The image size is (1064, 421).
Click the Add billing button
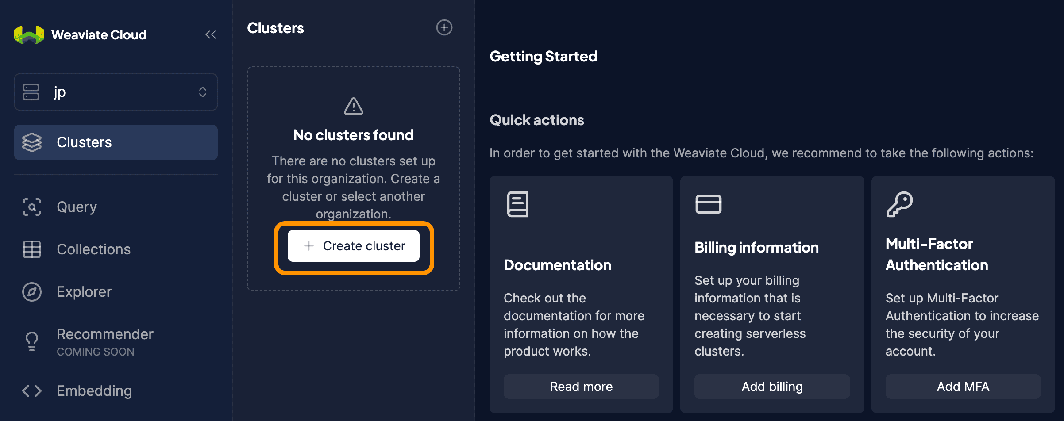click(x=772, y=387)
